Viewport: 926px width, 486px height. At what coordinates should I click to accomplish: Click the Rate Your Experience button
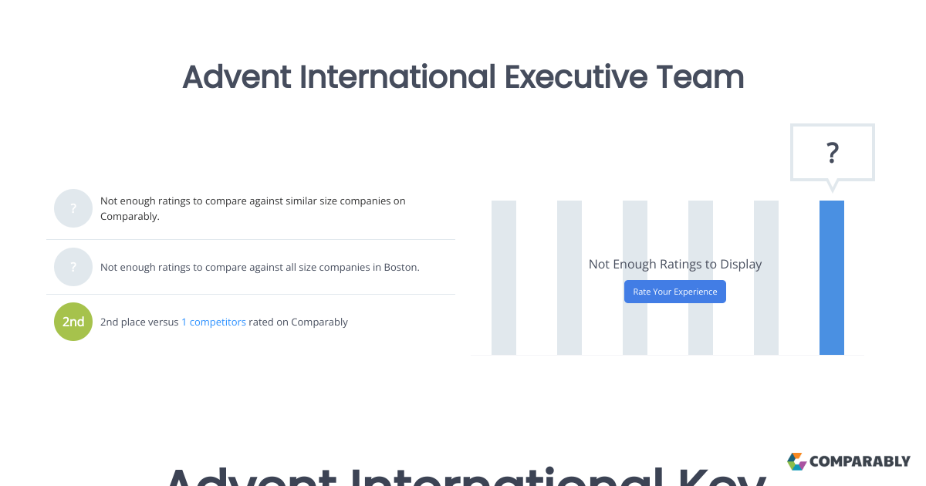(675, 292)
